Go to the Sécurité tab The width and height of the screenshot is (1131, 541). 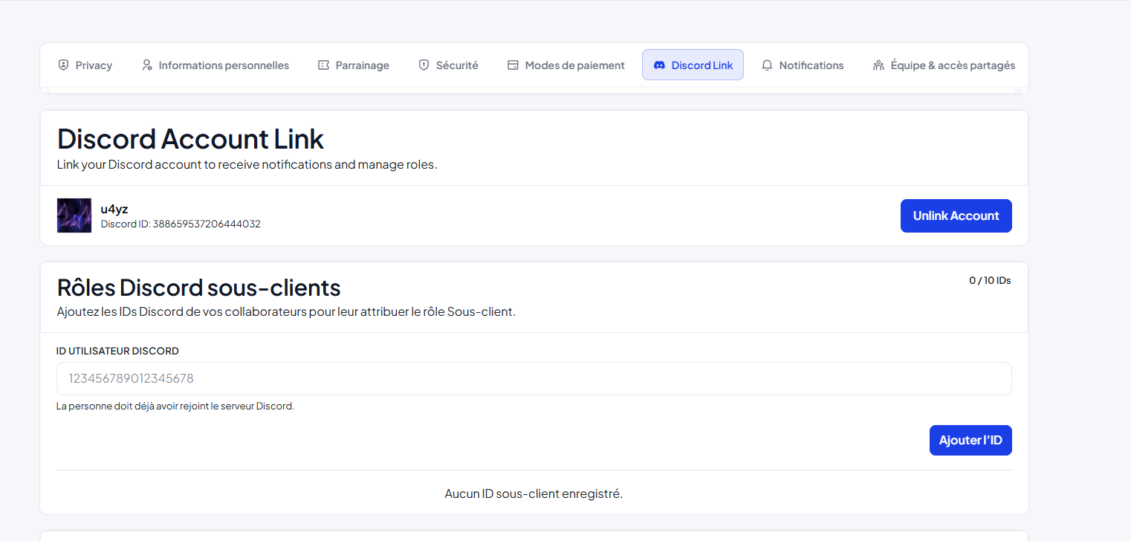[449, 65]
